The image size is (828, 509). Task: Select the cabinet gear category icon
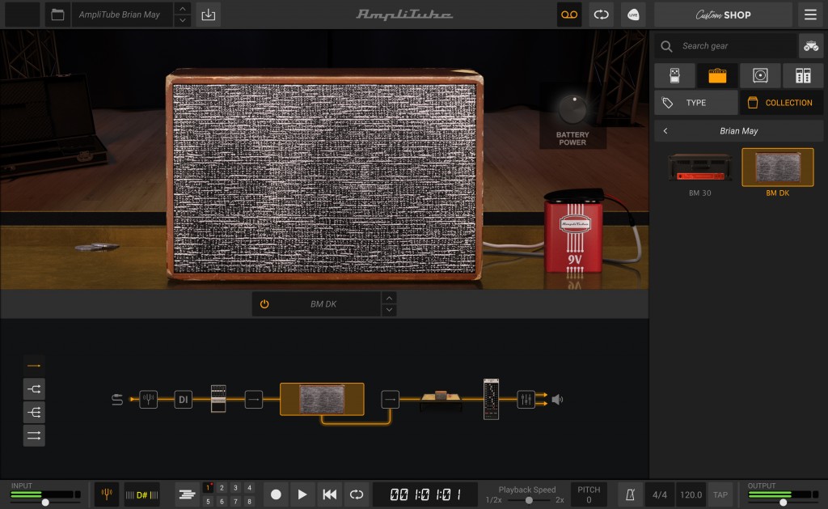pyautogui.click(x=760, y=75)
